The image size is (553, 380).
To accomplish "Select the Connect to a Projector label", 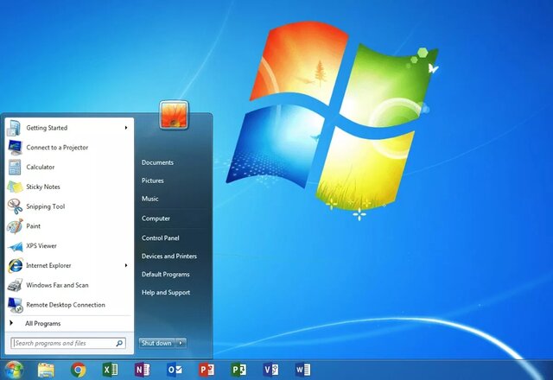I will [57, 148].
